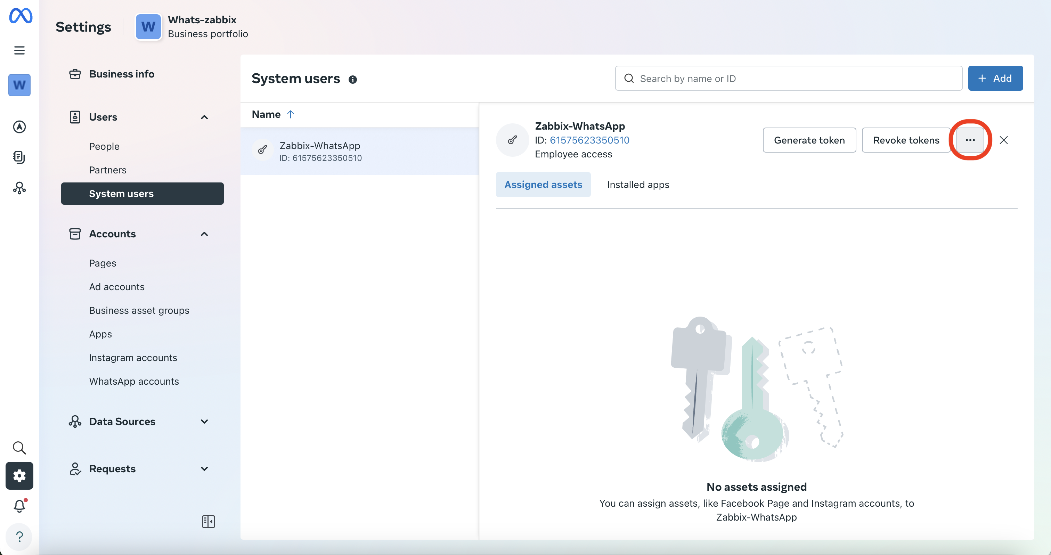Open Apps under Accounts
This screenshot has height=555, width=1051.
click(x=100, y=334)
